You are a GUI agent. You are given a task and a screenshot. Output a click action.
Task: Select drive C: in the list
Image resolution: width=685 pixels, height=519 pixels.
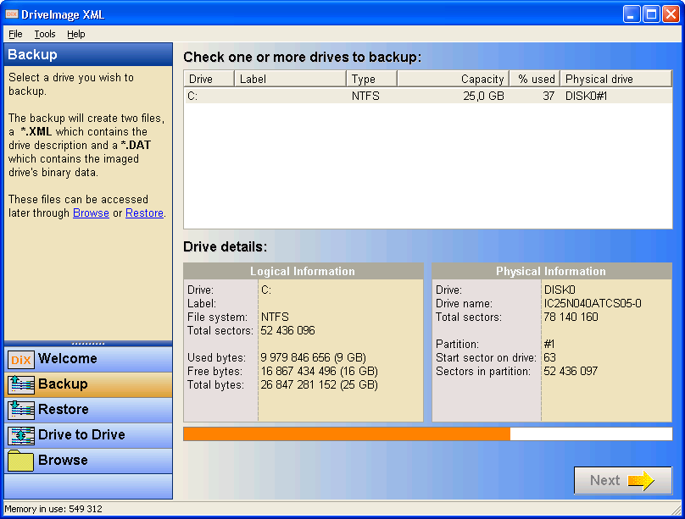click(427, 96)
